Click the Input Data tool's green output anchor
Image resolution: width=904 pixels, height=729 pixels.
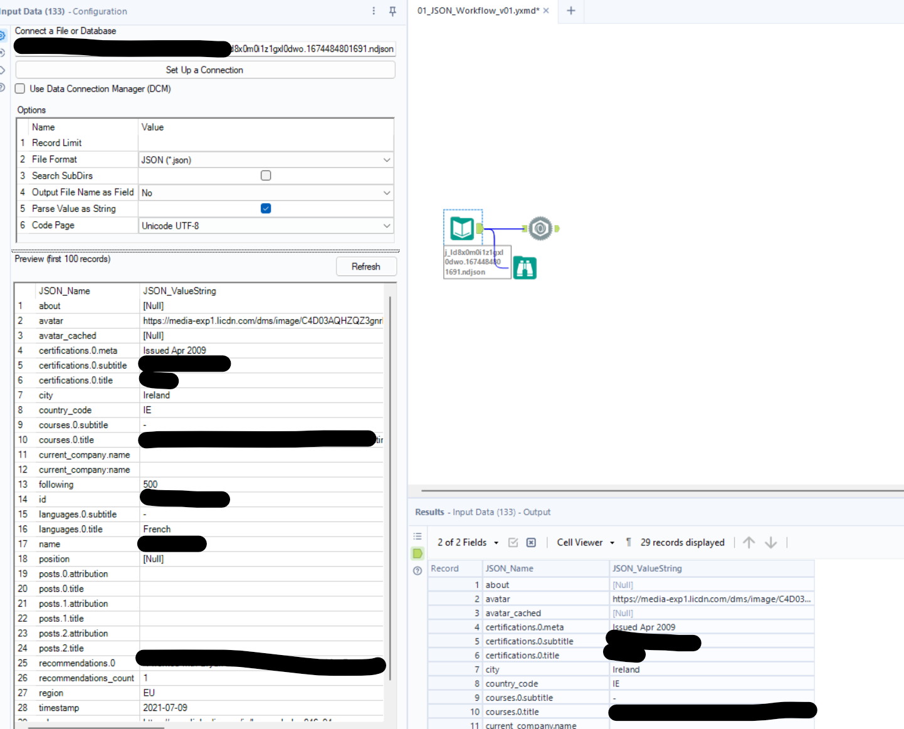tap(480, 228)
